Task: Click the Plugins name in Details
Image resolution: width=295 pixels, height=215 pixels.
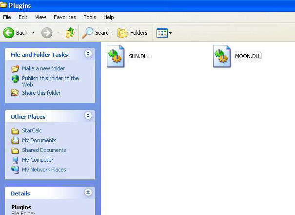Action: click(21, 207)
